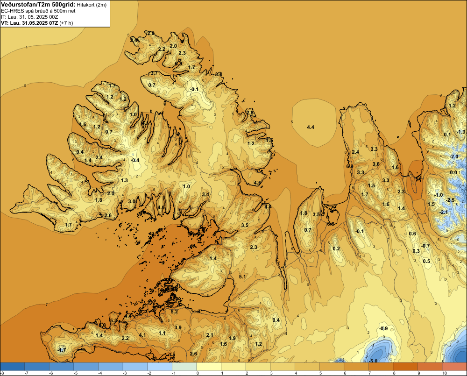The image size is (467, 376).
Task: Click the 'EC-HRES spá brúuð á 500m net' line
Action: 38,11
